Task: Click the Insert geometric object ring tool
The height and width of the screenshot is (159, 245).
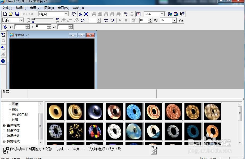Action: [3, 61]
